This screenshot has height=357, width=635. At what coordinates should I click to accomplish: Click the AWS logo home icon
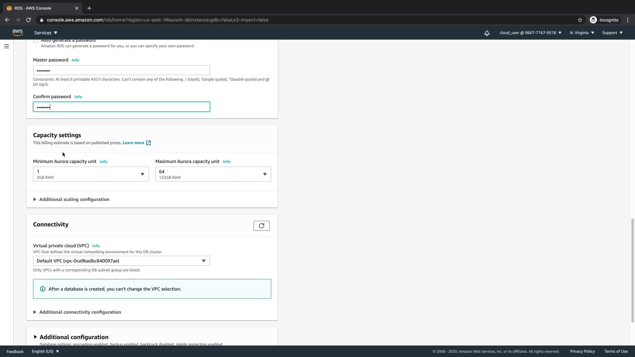(x=18, y=32)
